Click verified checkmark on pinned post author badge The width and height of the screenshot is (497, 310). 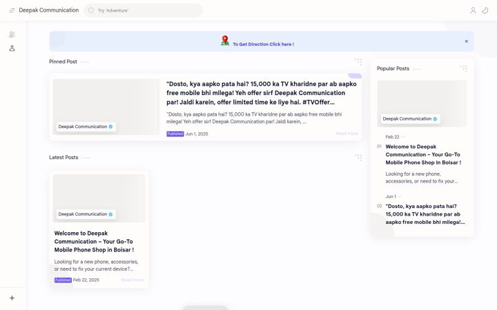110,127
